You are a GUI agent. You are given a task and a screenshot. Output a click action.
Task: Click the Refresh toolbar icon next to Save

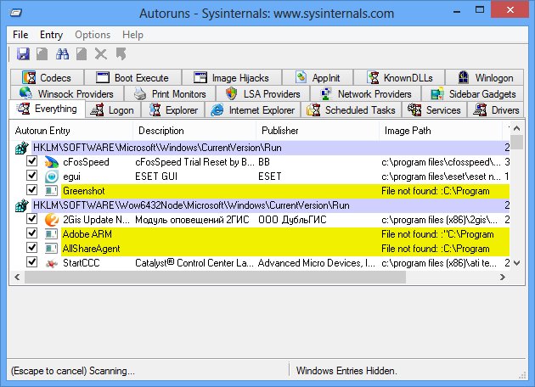tap(42, 53)
